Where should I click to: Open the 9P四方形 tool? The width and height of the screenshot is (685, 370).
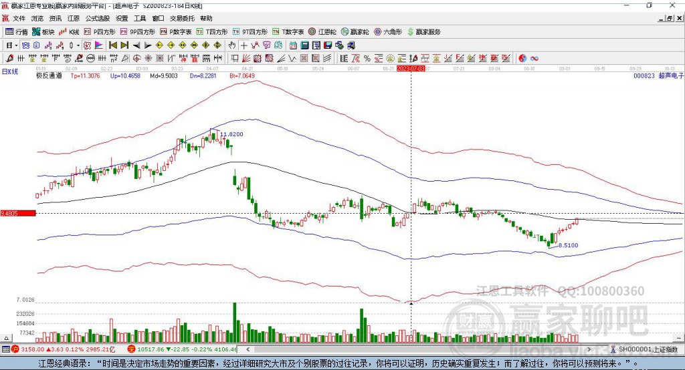pyautogui.click(x=138, y=32)
